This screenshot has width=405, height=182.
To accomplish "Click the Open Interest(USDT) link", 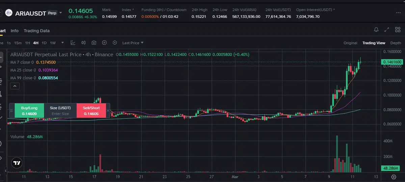I will coord(315,10).
